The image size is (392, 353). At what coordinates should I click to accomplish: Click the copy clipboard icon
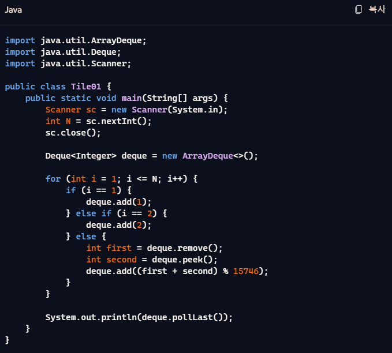(x=359, y=10)
